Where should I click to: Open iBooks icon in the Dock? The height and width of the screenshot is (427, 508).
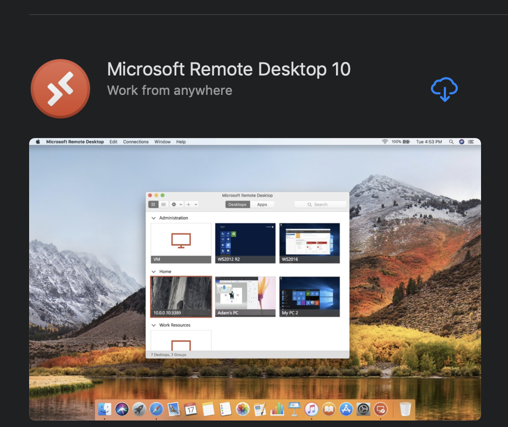[x=328, y=409]
